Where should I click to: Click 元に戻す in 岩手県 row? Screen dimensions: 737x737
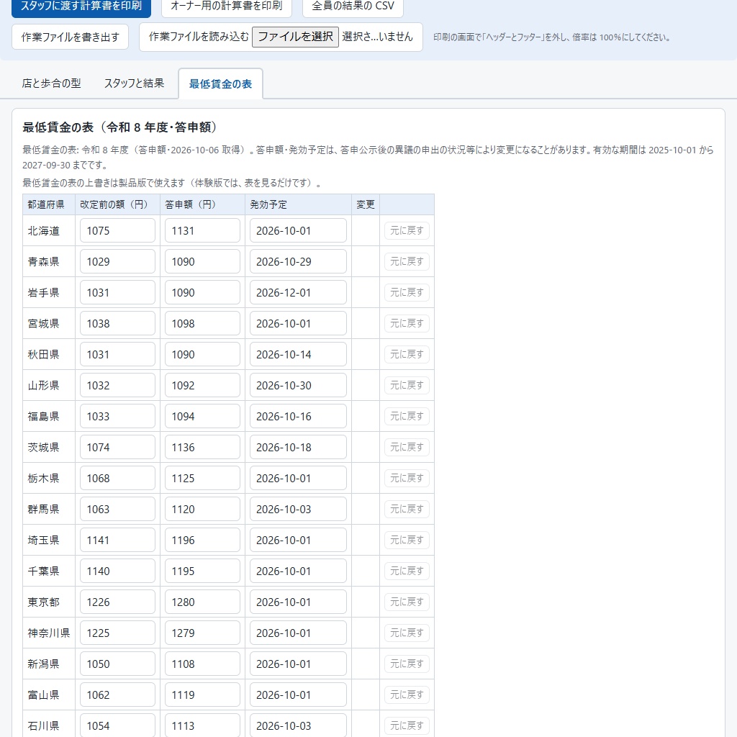tap(407, 292)
